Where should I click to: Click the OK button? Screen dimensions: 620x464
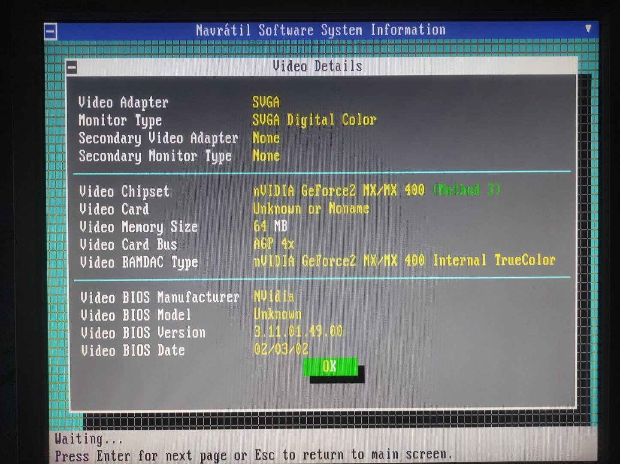click(x=330, y=367)
